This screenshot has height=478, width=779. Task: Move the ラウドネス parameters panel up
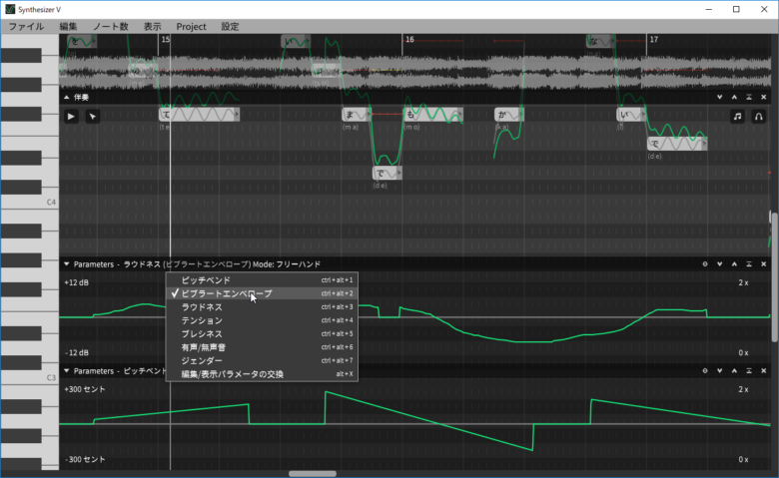coord(734,264)
